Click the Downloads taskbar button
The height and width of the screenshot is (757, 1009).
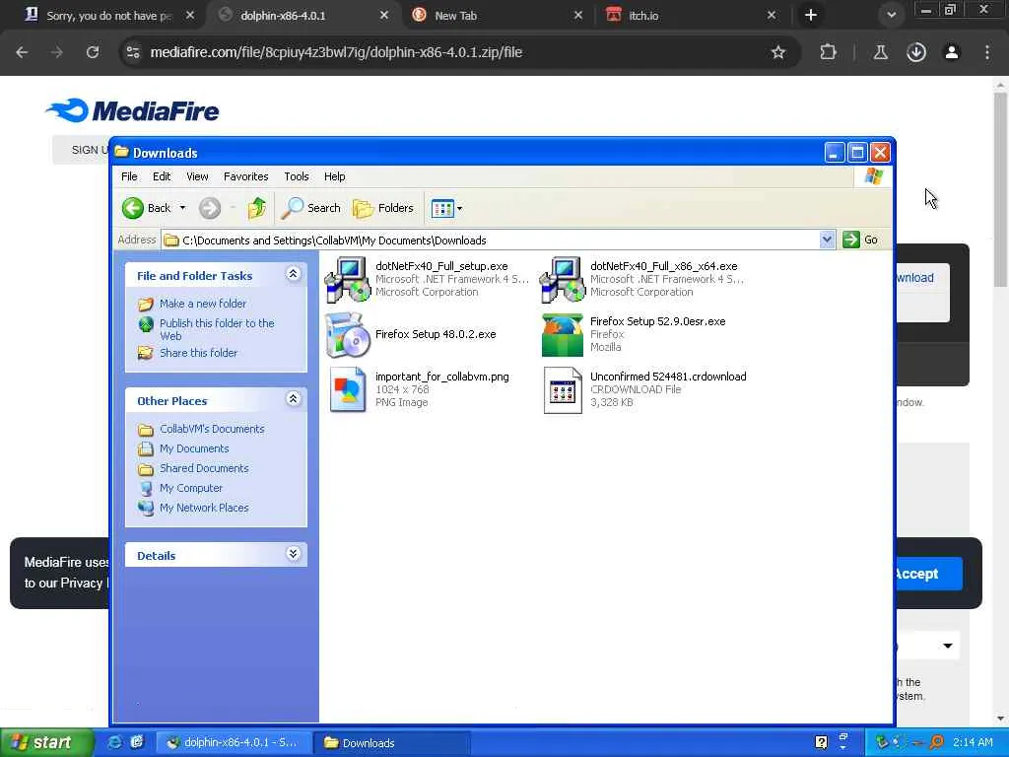(x=392, y=743)
